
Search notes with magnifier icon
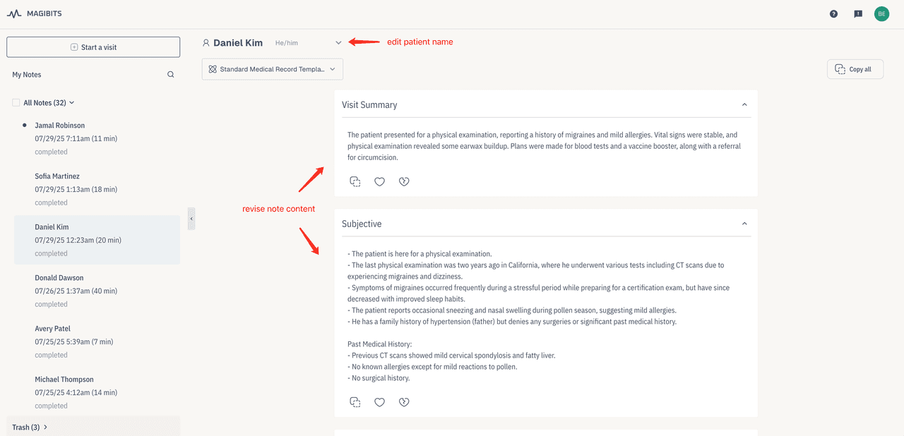170,75
